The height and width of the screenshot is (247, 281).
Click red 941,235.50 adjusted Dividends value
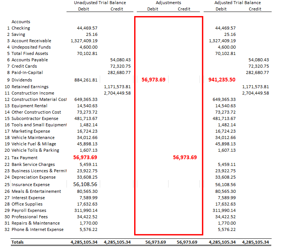[x=222, y=80]
